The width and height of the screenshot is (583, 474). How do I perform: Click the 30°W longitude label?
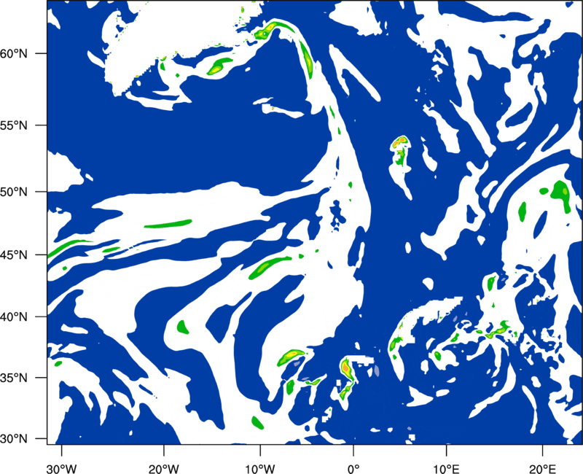tap(61, 469)
